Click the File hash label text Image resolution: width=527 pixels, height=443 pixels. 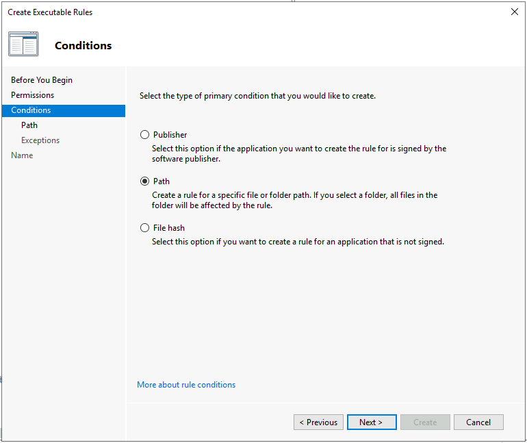tap(169, 228)
